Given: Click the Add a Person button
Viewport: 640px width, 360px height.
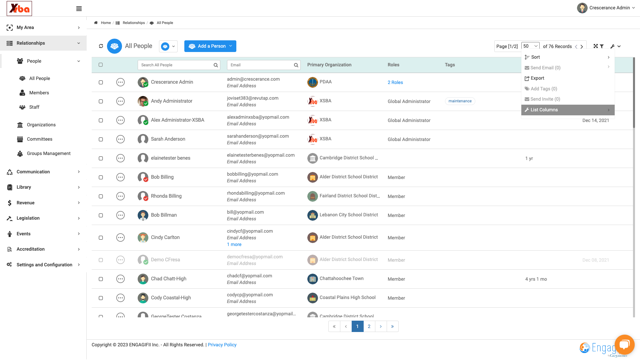Looking at the screenshot, I should (210, 46).
